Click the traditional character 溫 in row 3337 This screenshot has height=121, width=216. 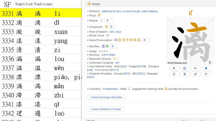click(x=38, y=68)
